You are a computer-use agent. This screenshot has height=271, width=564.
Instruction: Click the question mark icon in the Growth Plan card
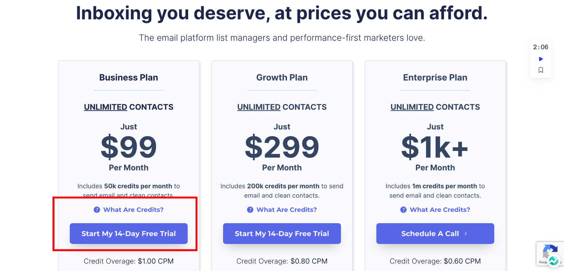pyautogui.click(x=250, y=210)
